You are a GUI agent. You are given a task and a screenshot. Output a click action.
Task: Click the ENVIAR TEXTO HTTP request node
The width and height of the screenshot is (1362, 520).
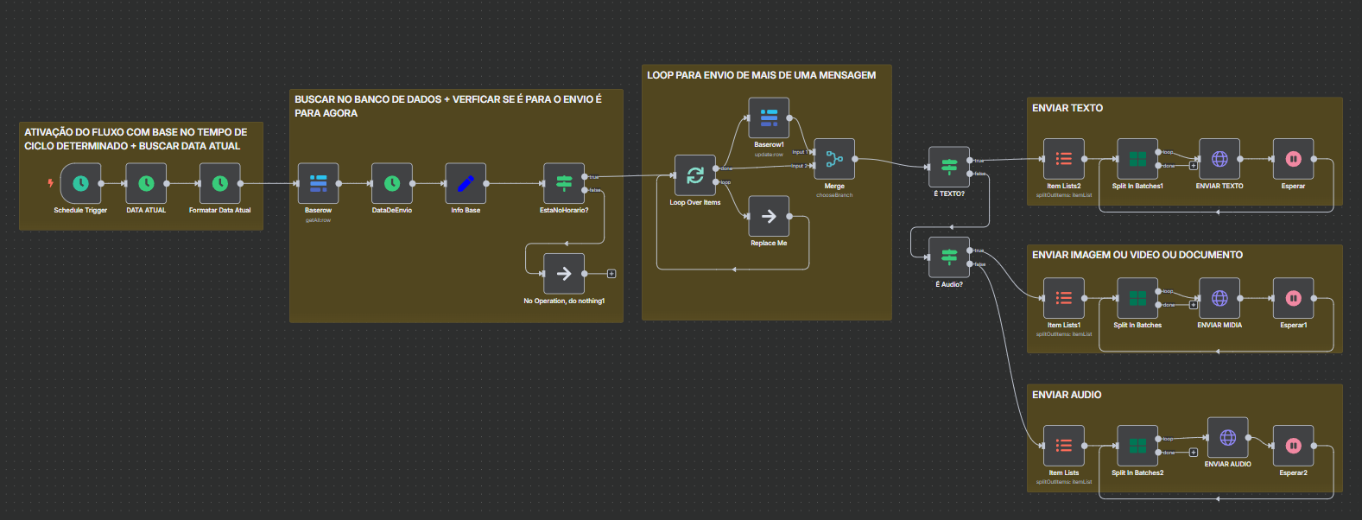pyautogui.click(x=1219, y=159)
